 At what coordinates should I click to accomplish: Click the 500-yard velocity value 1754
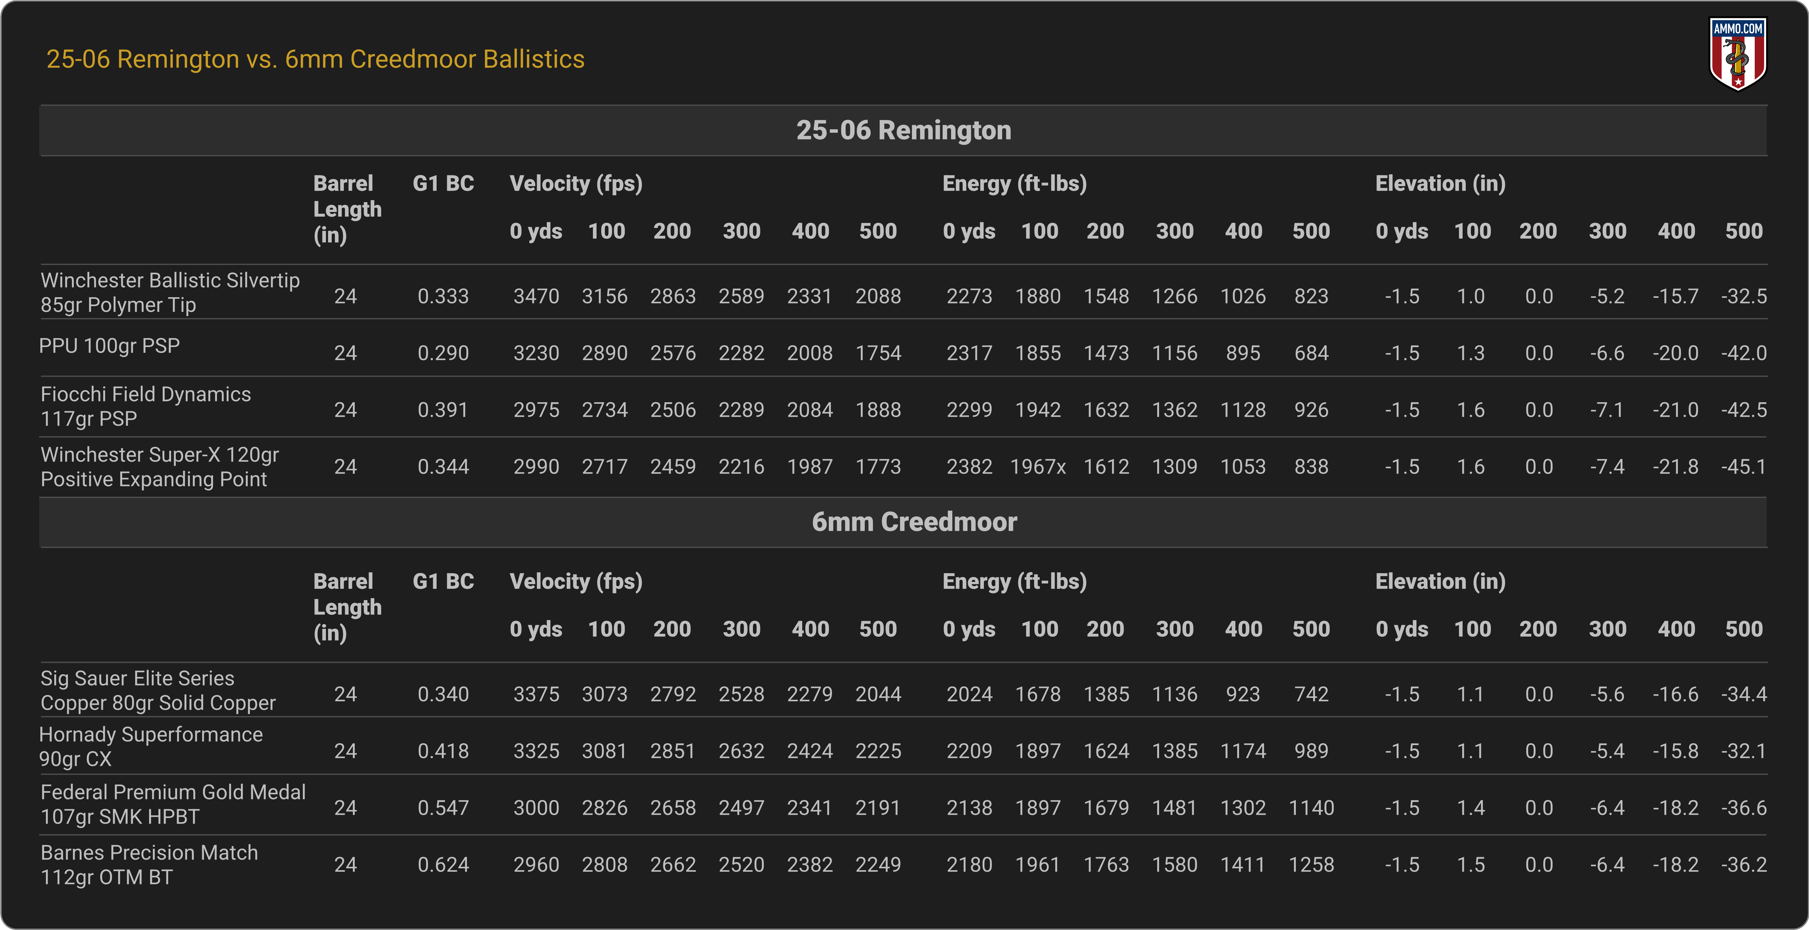pos(878,353)
